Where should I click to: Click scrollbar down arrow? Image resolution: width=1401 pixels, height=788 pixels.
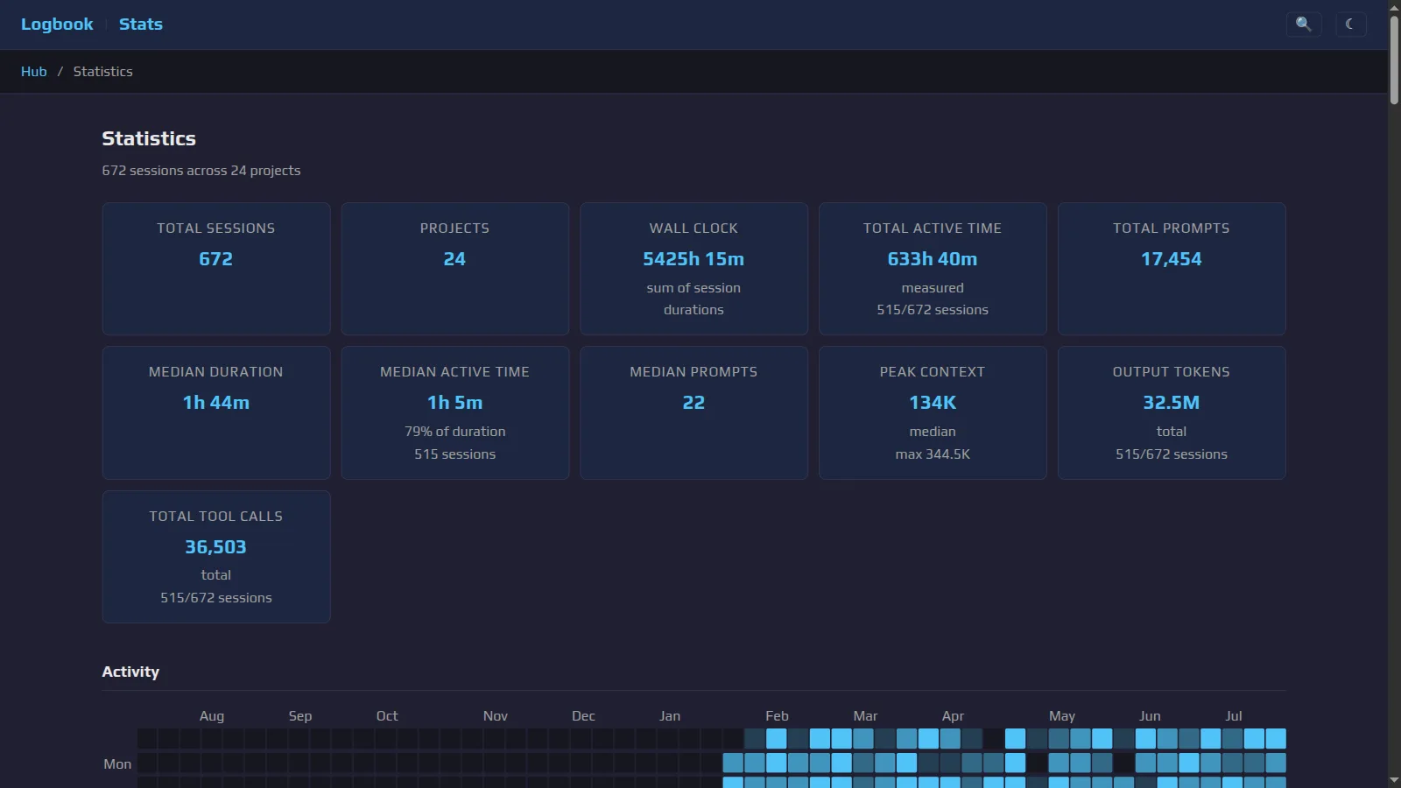pyautogui.click(x=1394, y=780)
